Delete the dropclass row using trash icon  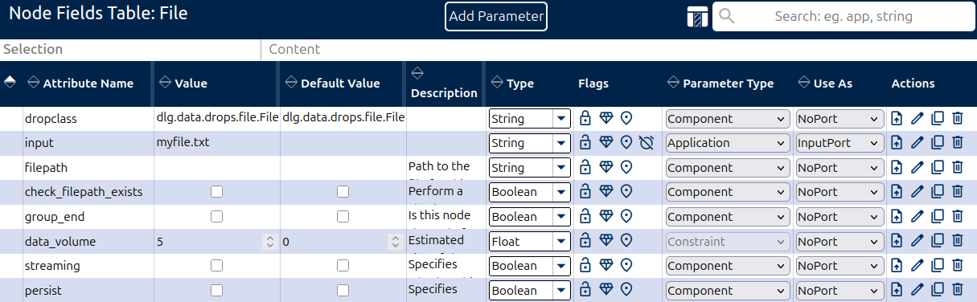pyautogui.click(x=958, y=119)
